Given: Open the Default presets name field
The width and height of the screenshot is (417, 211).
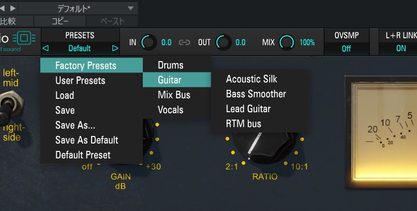Looking at the screenshot, I should pos(80,49).
